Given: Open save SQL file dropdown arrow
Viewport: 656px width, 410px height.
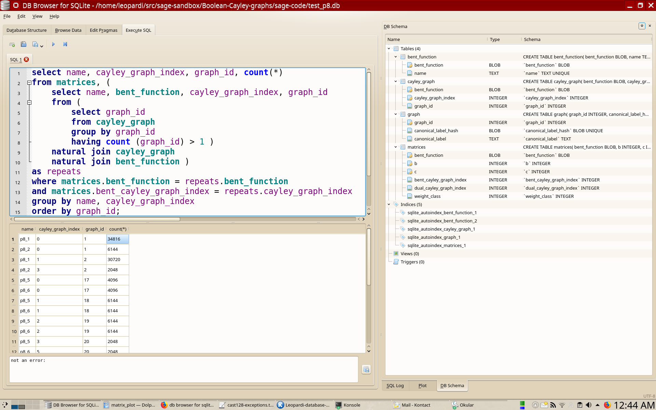Looking at the screenshot, I should point(42,46).
